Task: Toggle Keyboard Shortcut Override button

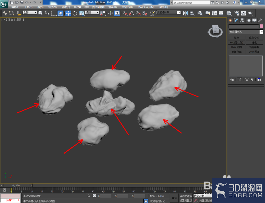Action: pos(117,13)
